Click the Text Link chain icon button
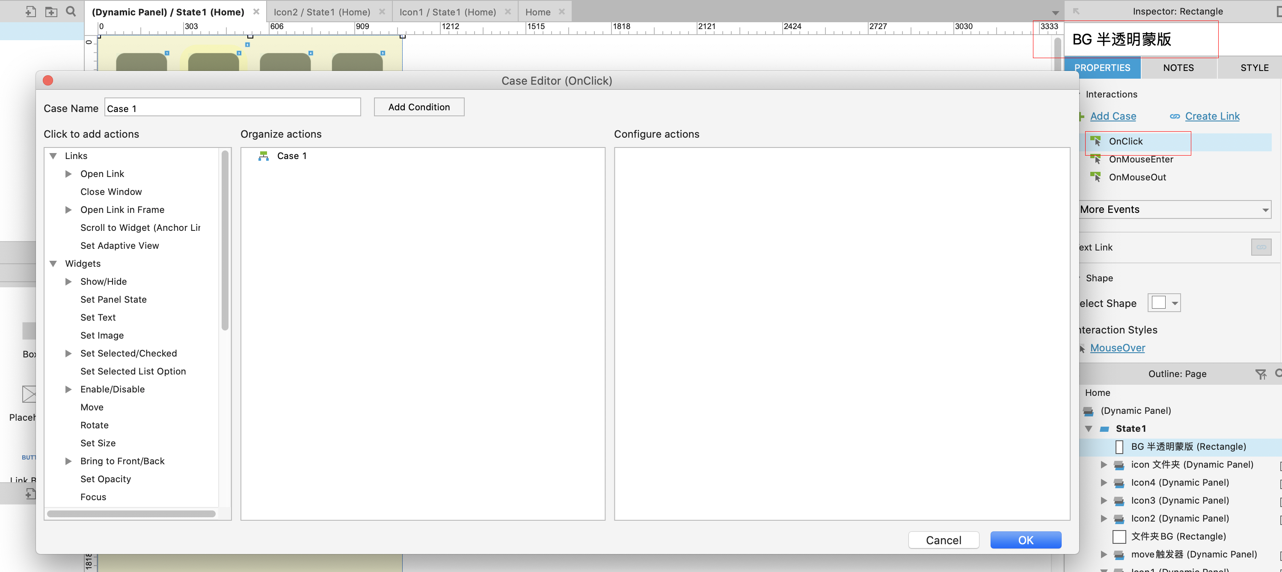The image size is (1282, 572). click(1261, 247)
